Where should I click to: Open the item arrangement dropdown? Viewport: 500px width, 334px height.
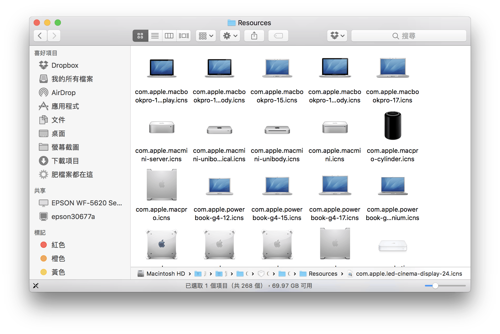(206, 36)
